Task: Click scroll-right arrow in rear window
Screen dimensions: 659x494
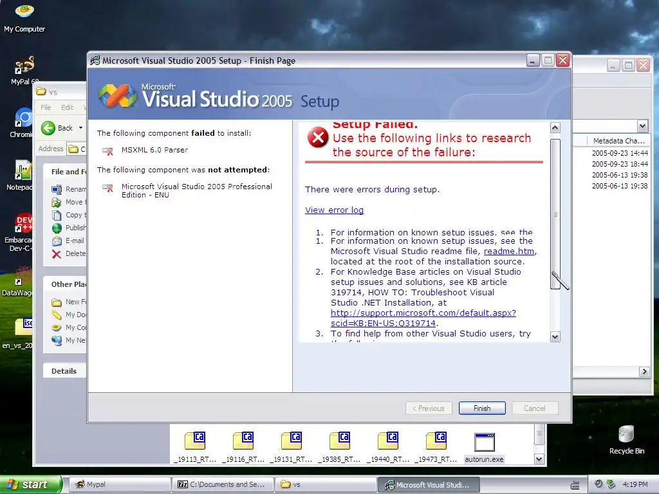Action: click(644, 371)
